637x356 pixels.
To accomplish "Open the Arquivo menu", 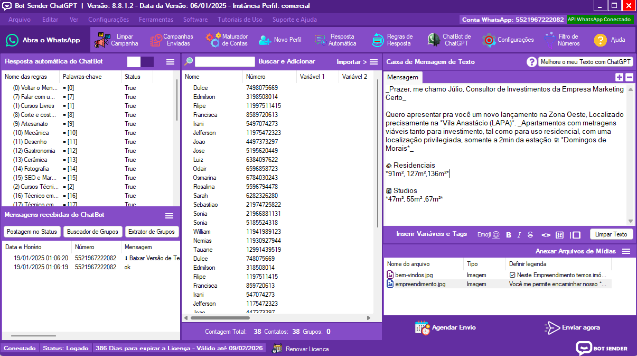I will click(x=20, y=20).
